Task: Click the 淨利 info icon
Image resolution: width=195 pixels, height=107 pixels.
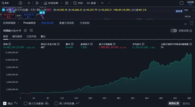Action: click(x=9, y=44)
